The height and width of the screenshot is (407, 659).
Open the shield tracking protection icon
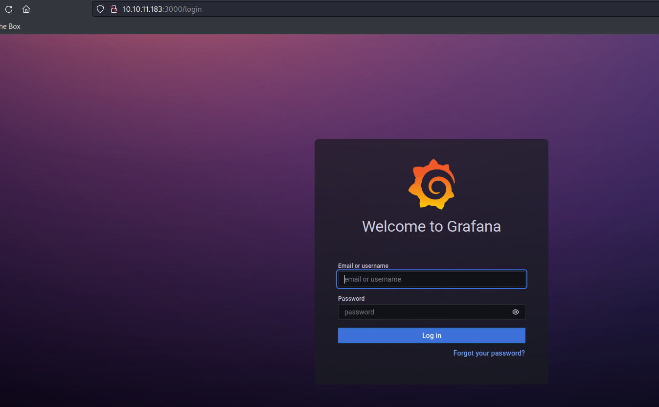100,9
